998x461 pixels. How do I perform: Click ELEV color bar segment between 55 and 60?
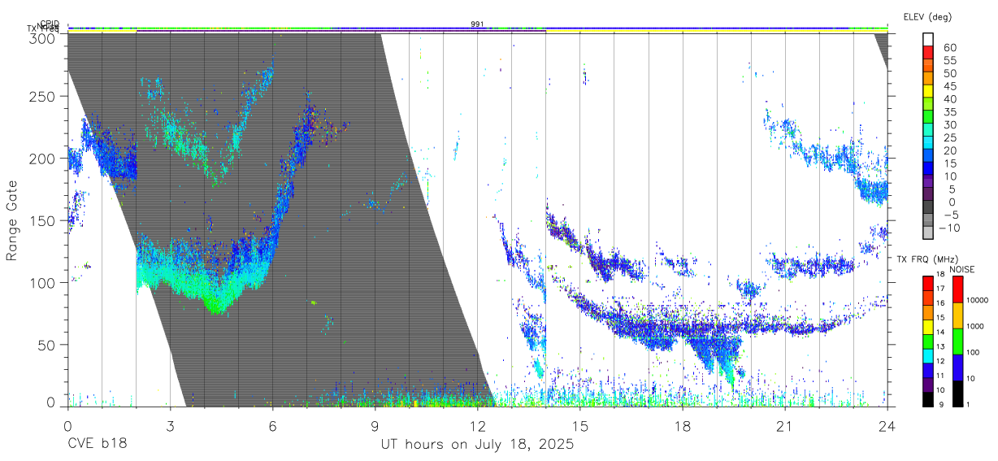(929, 53)
